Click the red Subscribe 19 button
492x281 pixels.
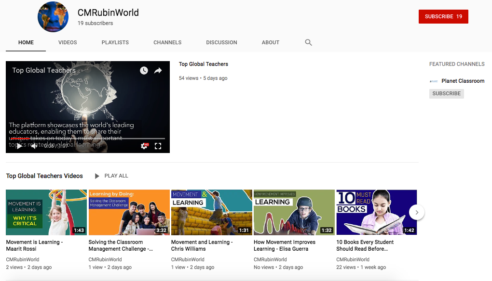point(443,16)
